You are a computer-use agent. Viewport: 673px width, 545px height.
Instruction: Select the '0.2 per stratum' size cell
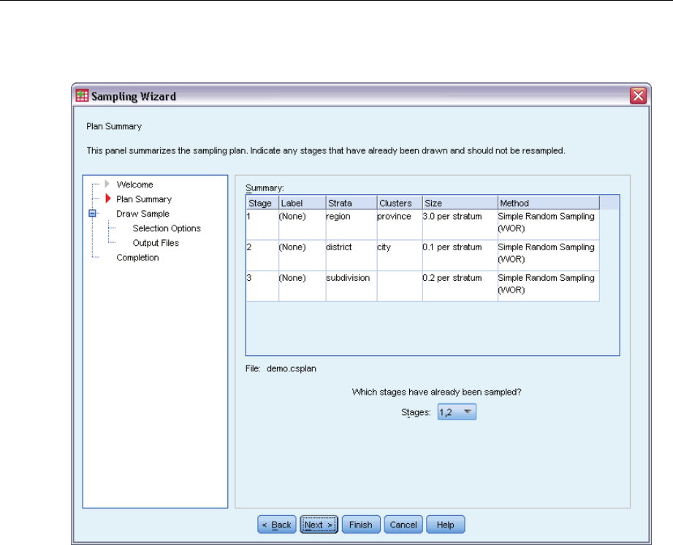pos(460,286)
